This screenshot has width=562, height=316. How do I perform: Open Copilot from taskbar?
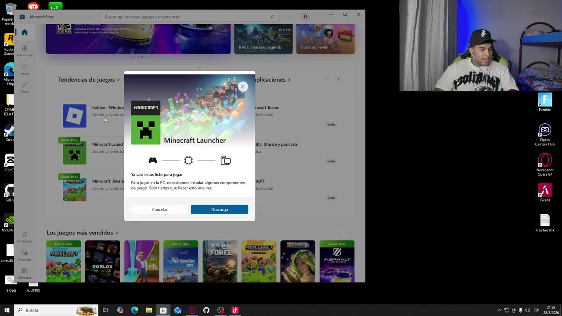120,310
